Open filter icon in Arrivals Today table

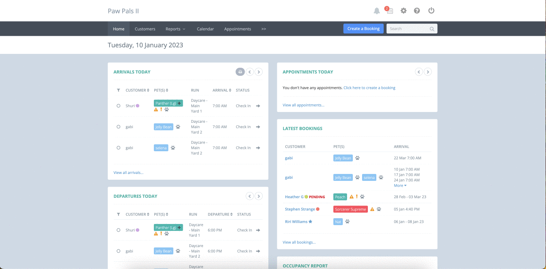click(118, 90)
